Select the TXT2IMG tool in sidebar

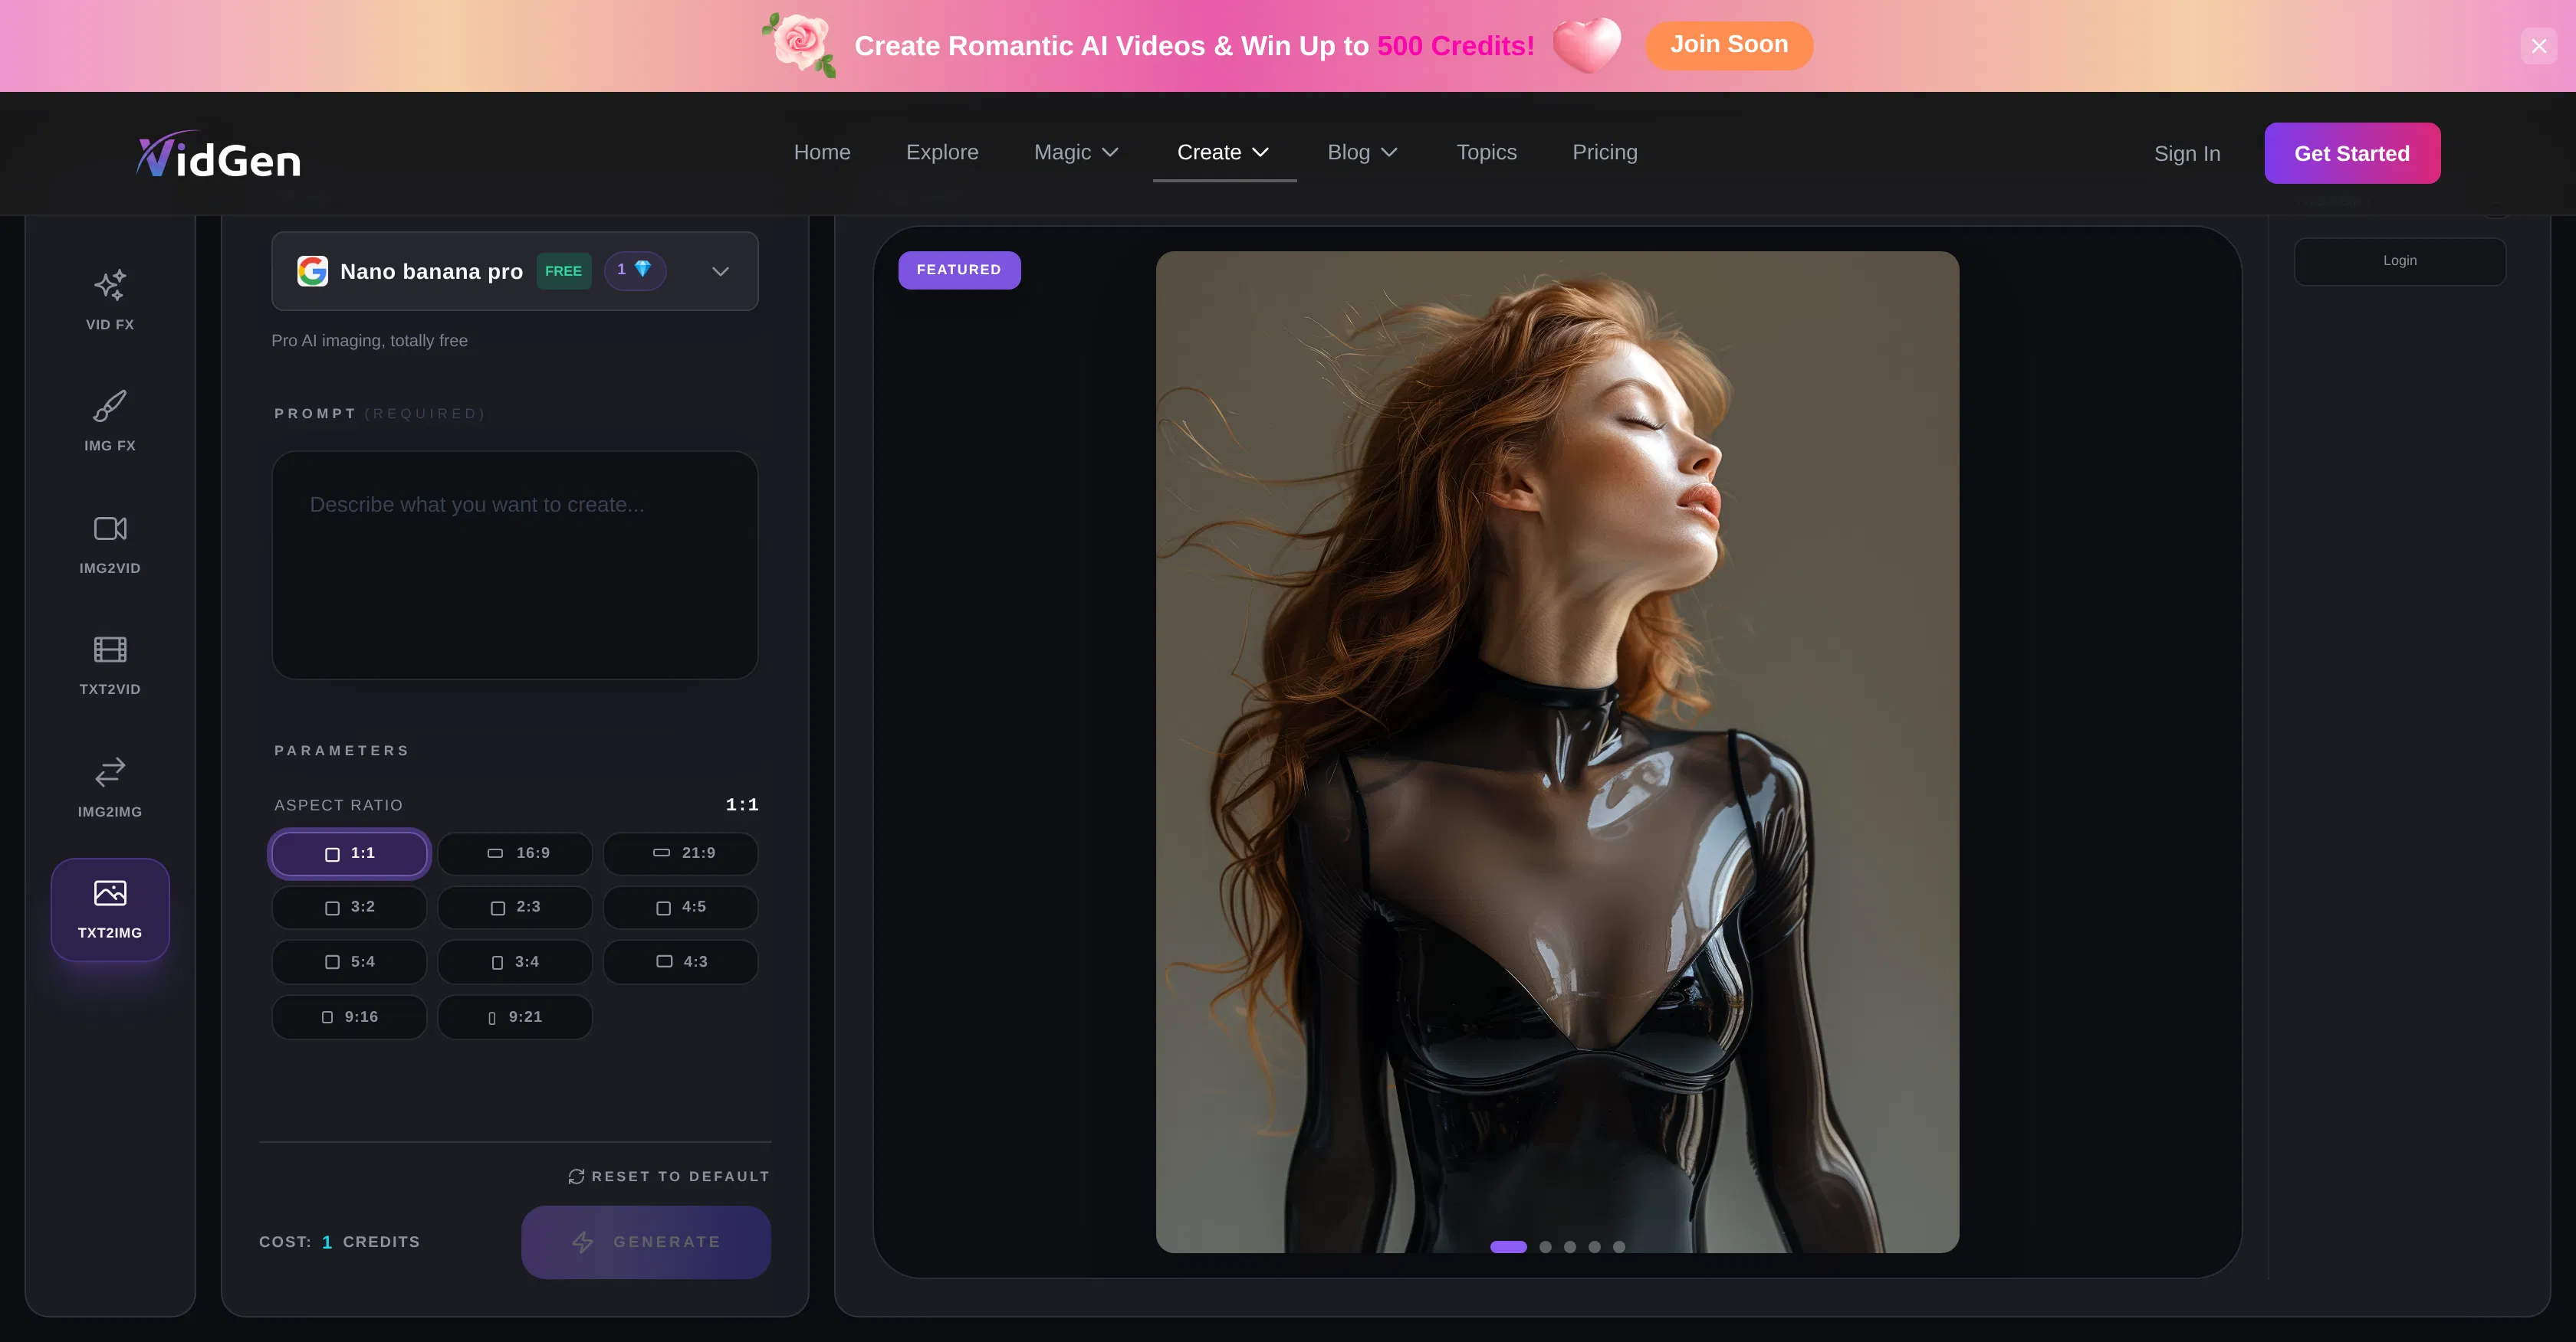[109, 908]
